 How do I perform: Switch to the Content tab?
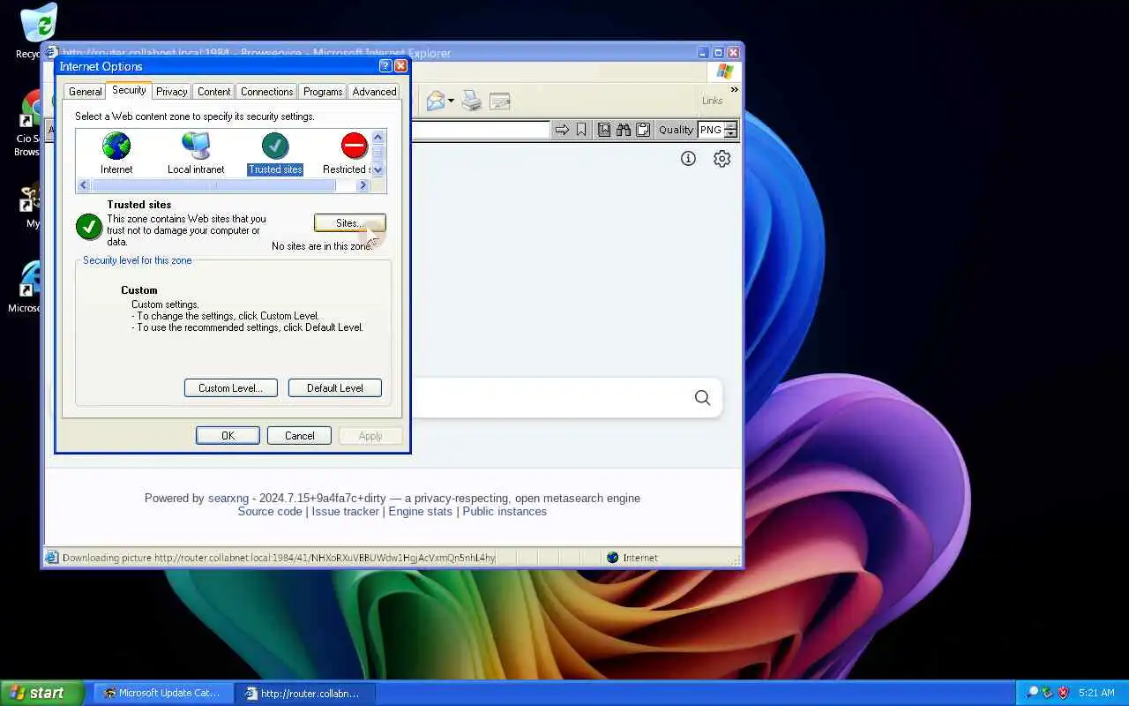213,92
